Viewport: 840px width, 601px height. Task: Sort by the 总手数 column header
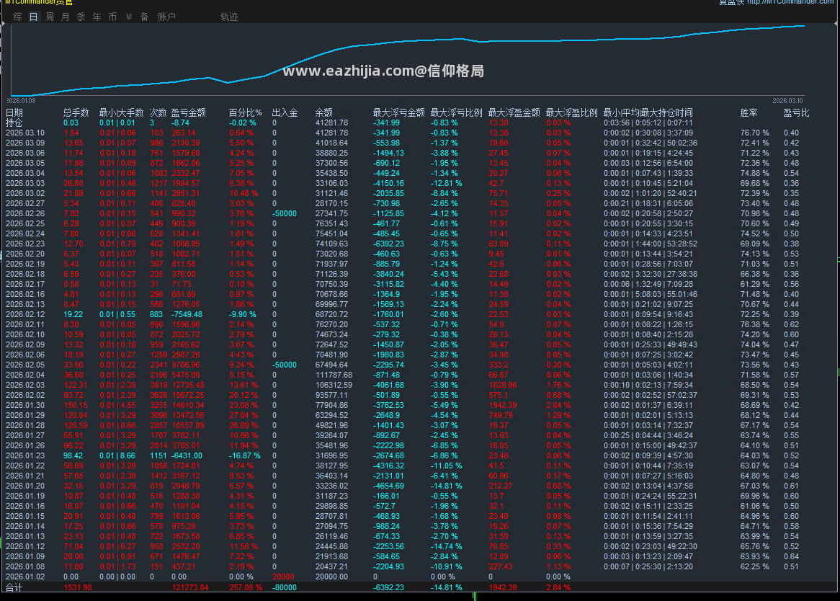click(76, 112)
